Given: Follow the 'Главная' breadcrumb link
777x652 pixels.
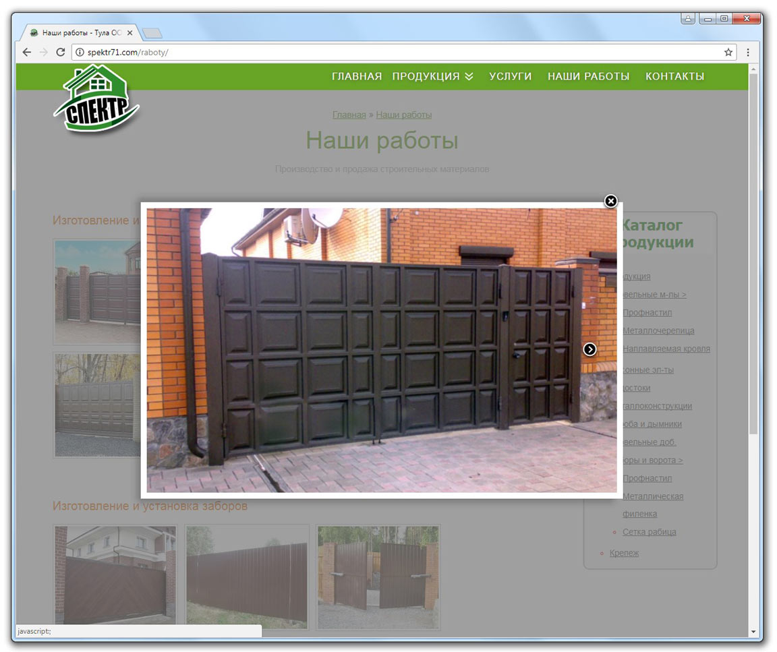Looking at the screenshot, I should tap(349, 115).
